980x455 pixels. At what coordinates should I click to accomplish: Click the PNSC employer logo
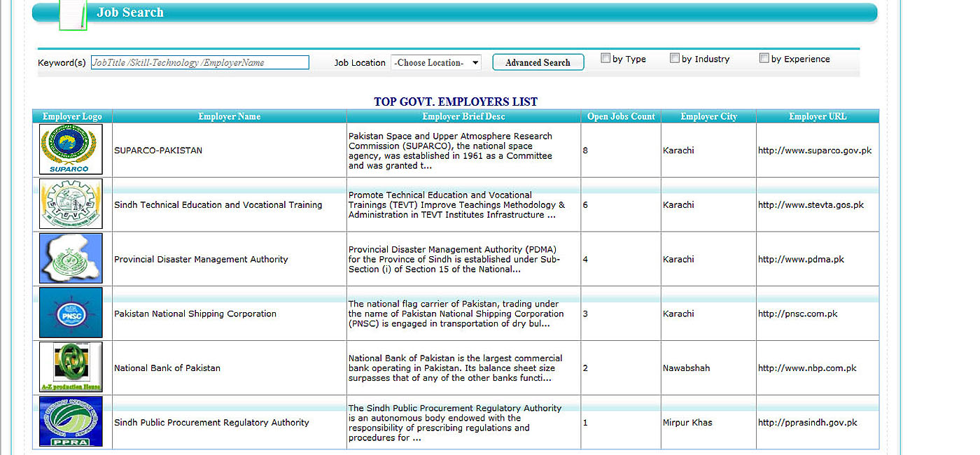click(x=71, y=313)
